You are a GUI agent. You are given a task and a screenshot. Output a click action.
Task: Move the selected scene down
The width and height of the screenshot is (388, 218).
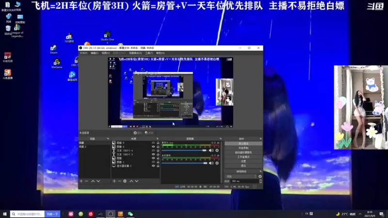click(98, 181)
